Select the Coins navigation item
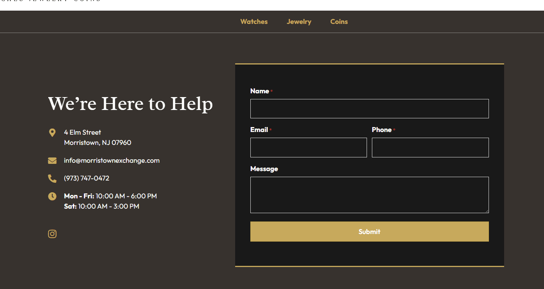The width and height of the screenshot is (544, 289). pyautogui.click(x=339, y=22)
